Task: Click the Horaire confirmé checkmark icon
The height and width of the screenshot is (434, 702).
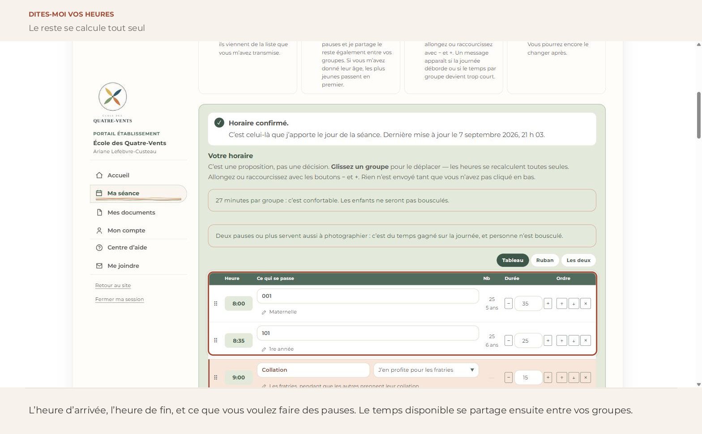Action: [219, 123]
